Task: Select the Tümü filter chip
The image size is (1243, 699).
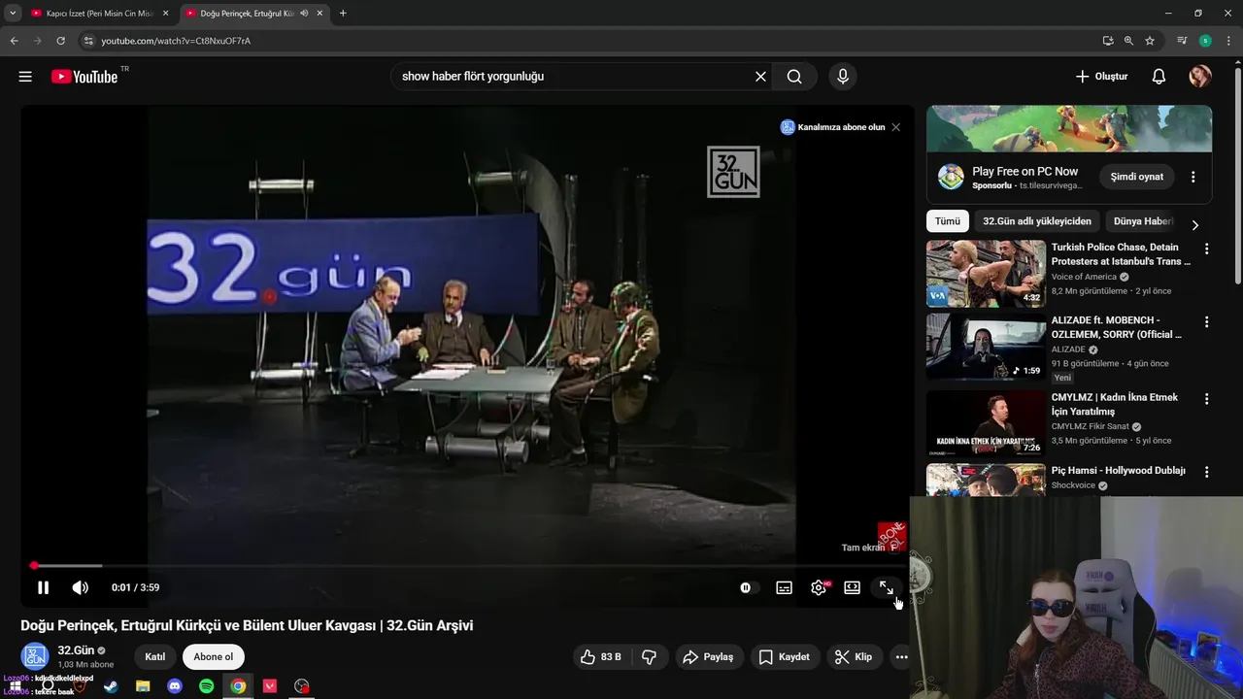Action: click(x=948, y=221)
